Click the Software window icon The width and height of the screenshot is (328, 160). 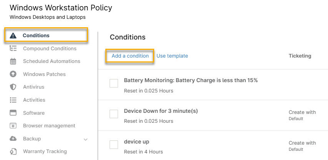click(13, 113)
